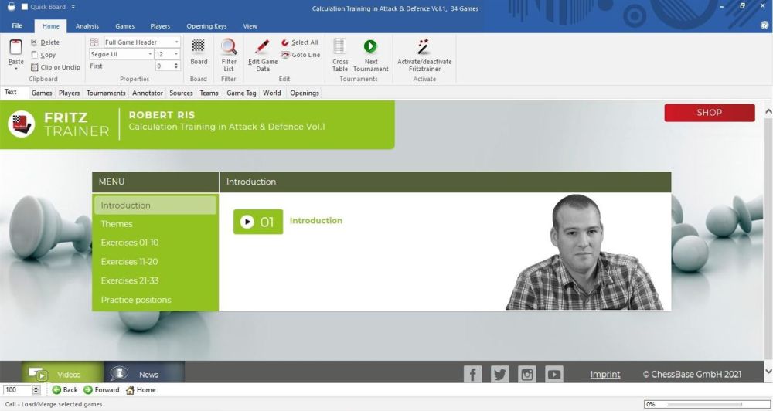Click the Edit Game Data pencil icon

262,47
